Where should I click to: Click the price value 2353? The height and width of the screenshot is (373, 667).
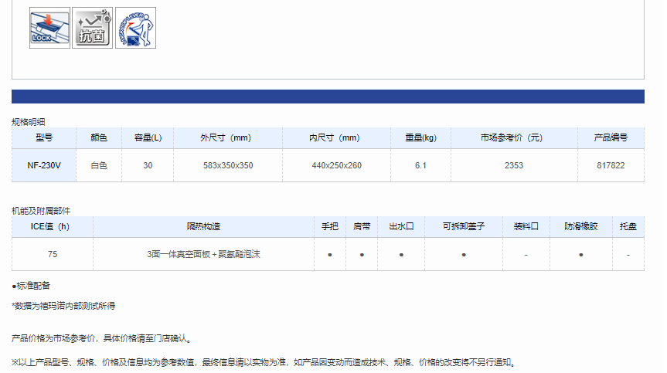[514, 165]
